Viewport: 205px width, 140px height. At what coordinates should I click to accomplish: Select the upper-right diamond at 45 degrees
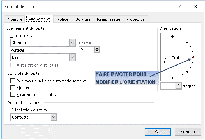pyautogui.click(x=187, y=42)
